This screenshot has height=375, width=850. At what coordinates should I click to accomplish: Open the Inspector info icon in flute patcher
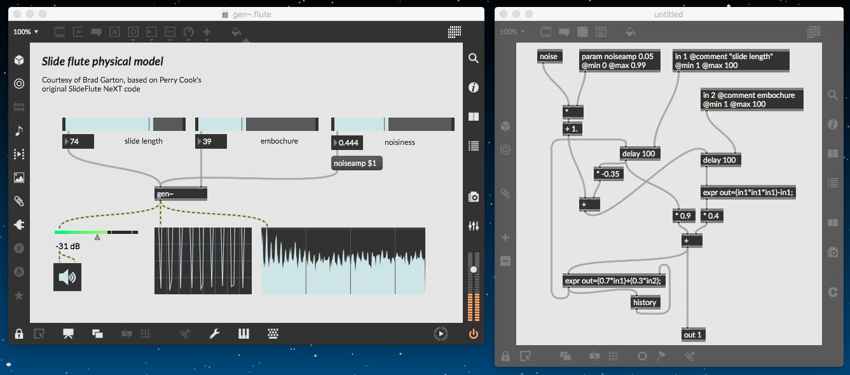pyautogui.click(x=473, y=87)
